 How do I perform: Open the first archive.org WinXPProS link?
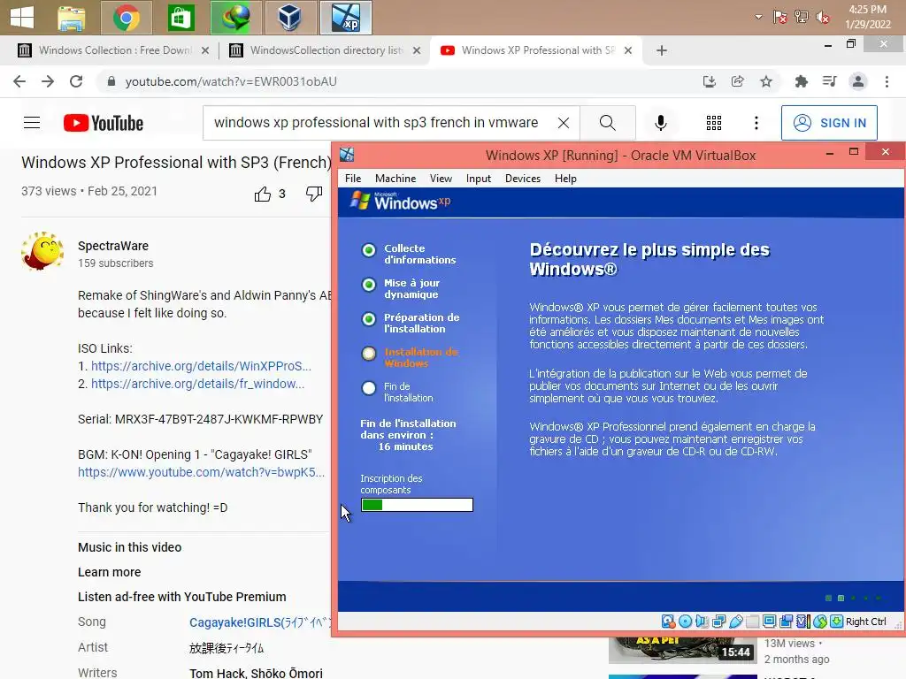tap(201, 366)
